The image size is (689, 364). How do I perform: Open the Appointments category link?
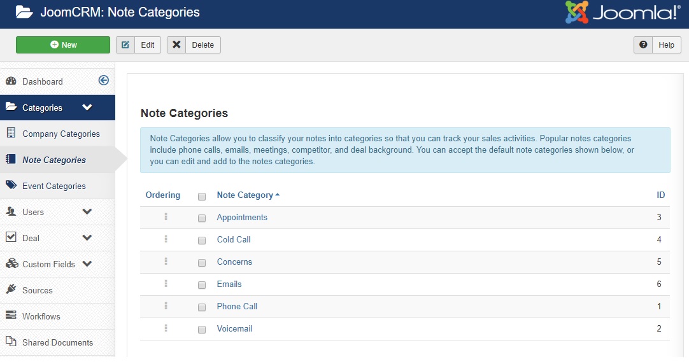point(242,218)
